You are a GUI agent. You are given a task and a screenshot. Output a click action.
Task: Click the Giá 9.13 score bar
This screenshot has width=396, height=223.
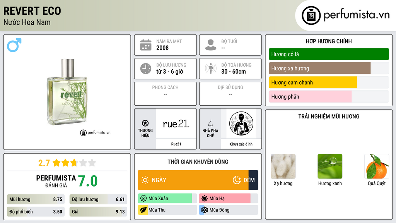[98, 212]
